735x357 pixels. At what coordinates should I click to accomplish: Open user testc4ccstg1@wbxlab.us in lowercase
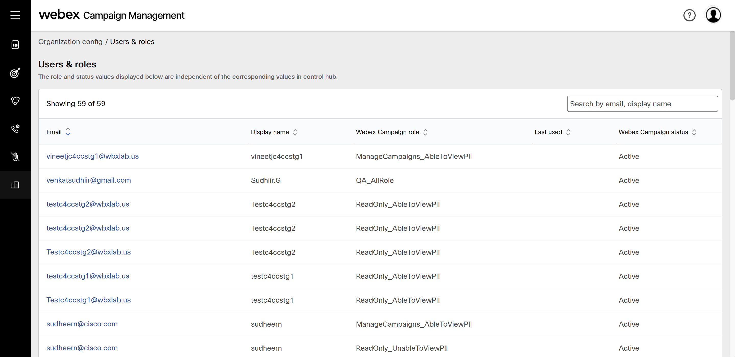point(88,276)
